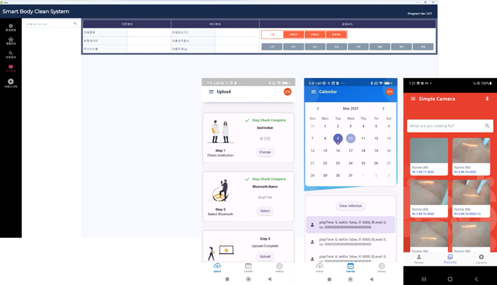Open the hamburger menu in Calendar app

click(313, 92)
